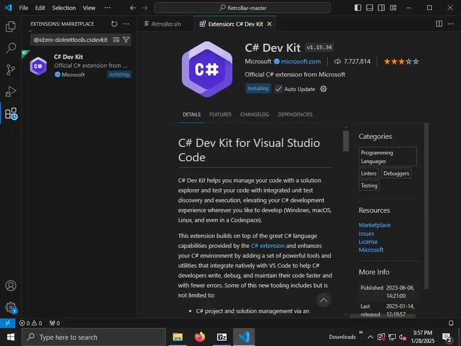Go back in navigation history
The image size is (461, 346).
point(133,8)
